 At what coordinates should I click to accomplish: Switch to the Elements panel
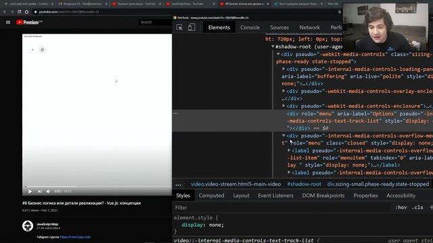click(219, 27)
